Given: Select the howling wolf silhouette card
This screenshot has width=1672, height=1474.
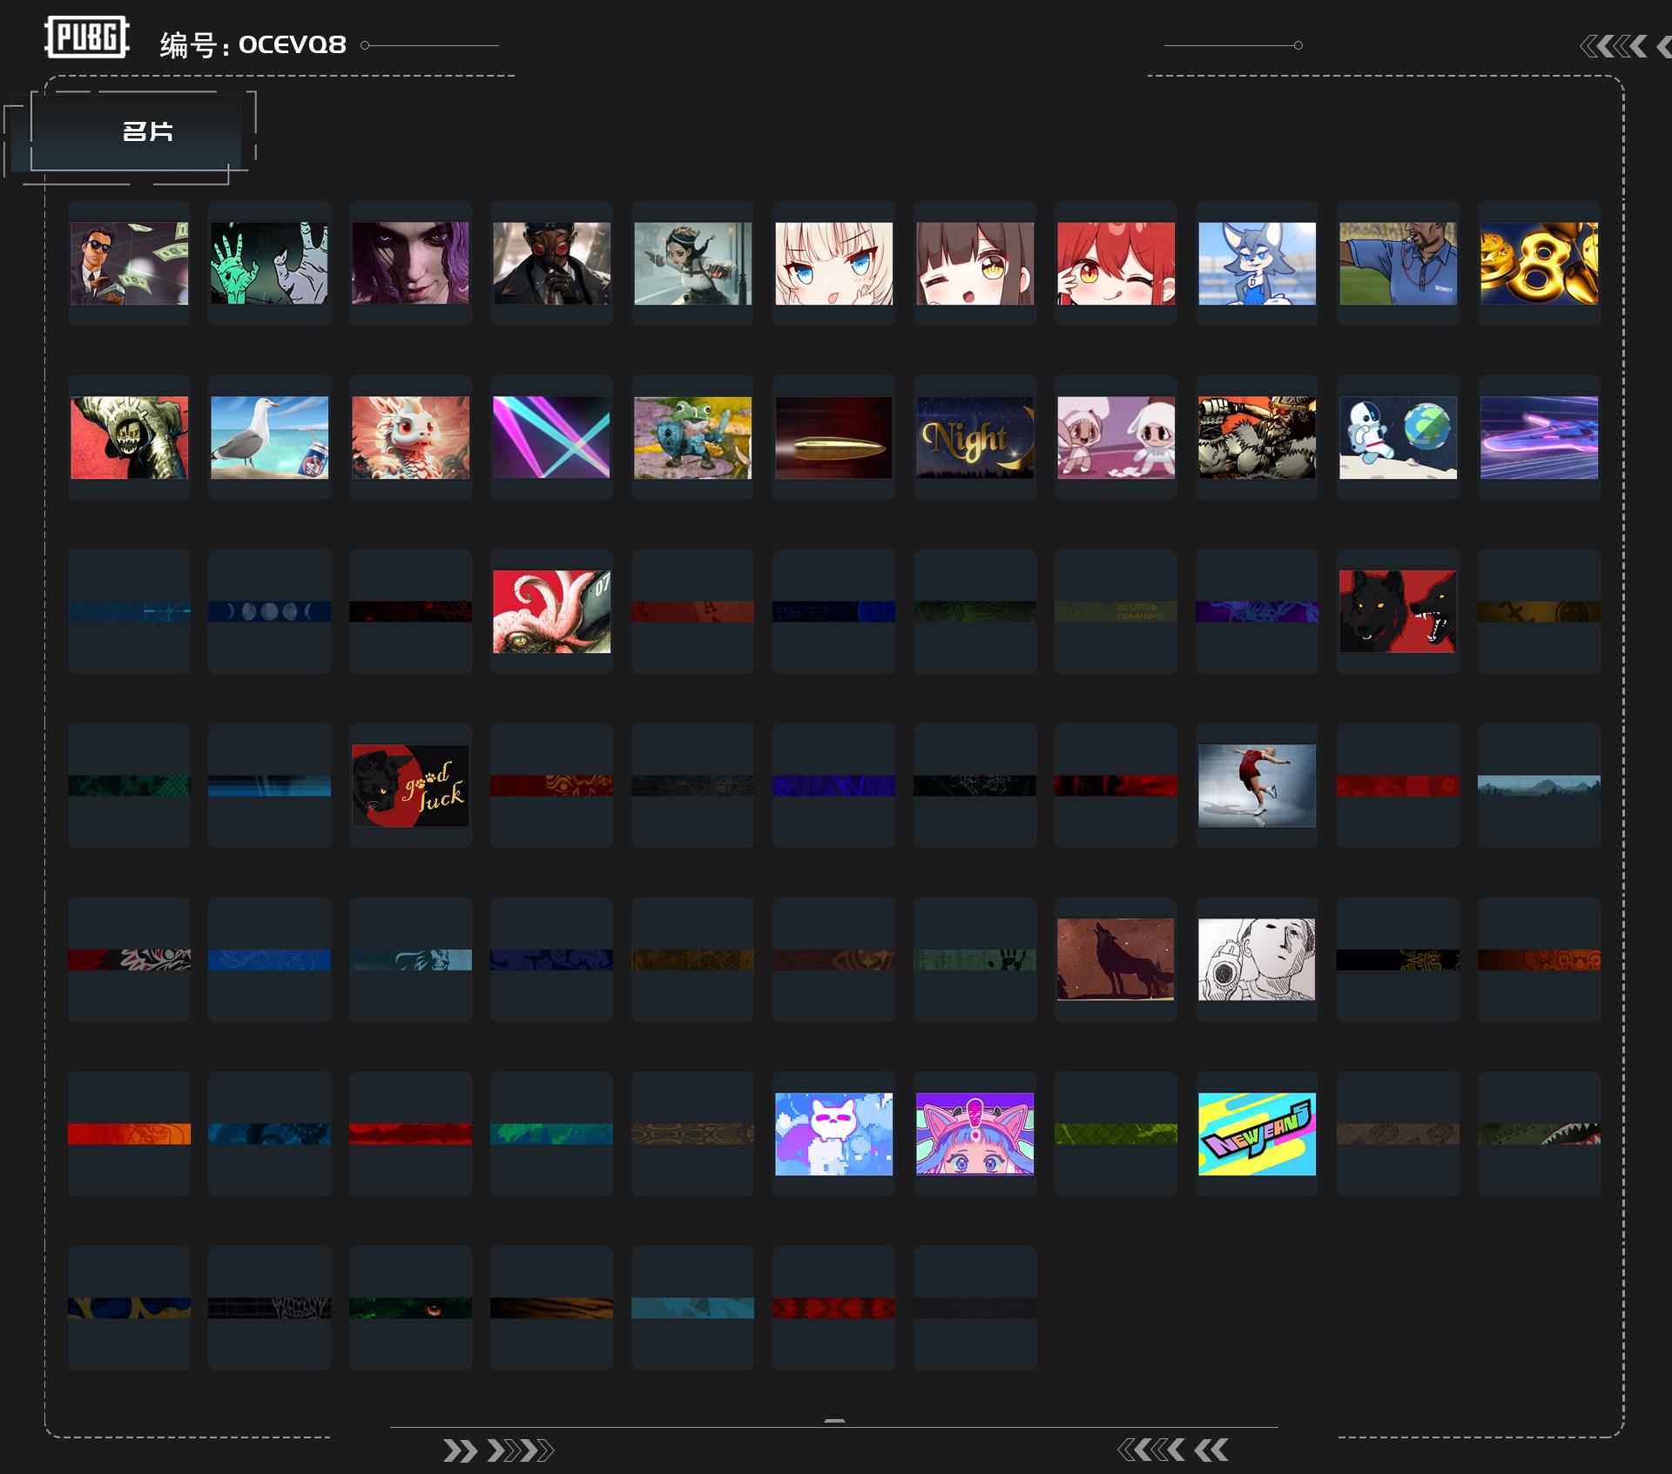Looking at the screenshot, I should [1116, 959].
